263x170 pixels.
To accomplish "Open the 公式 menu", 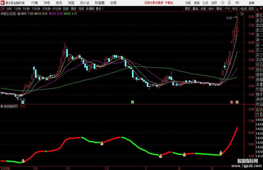I will point(205,3).
